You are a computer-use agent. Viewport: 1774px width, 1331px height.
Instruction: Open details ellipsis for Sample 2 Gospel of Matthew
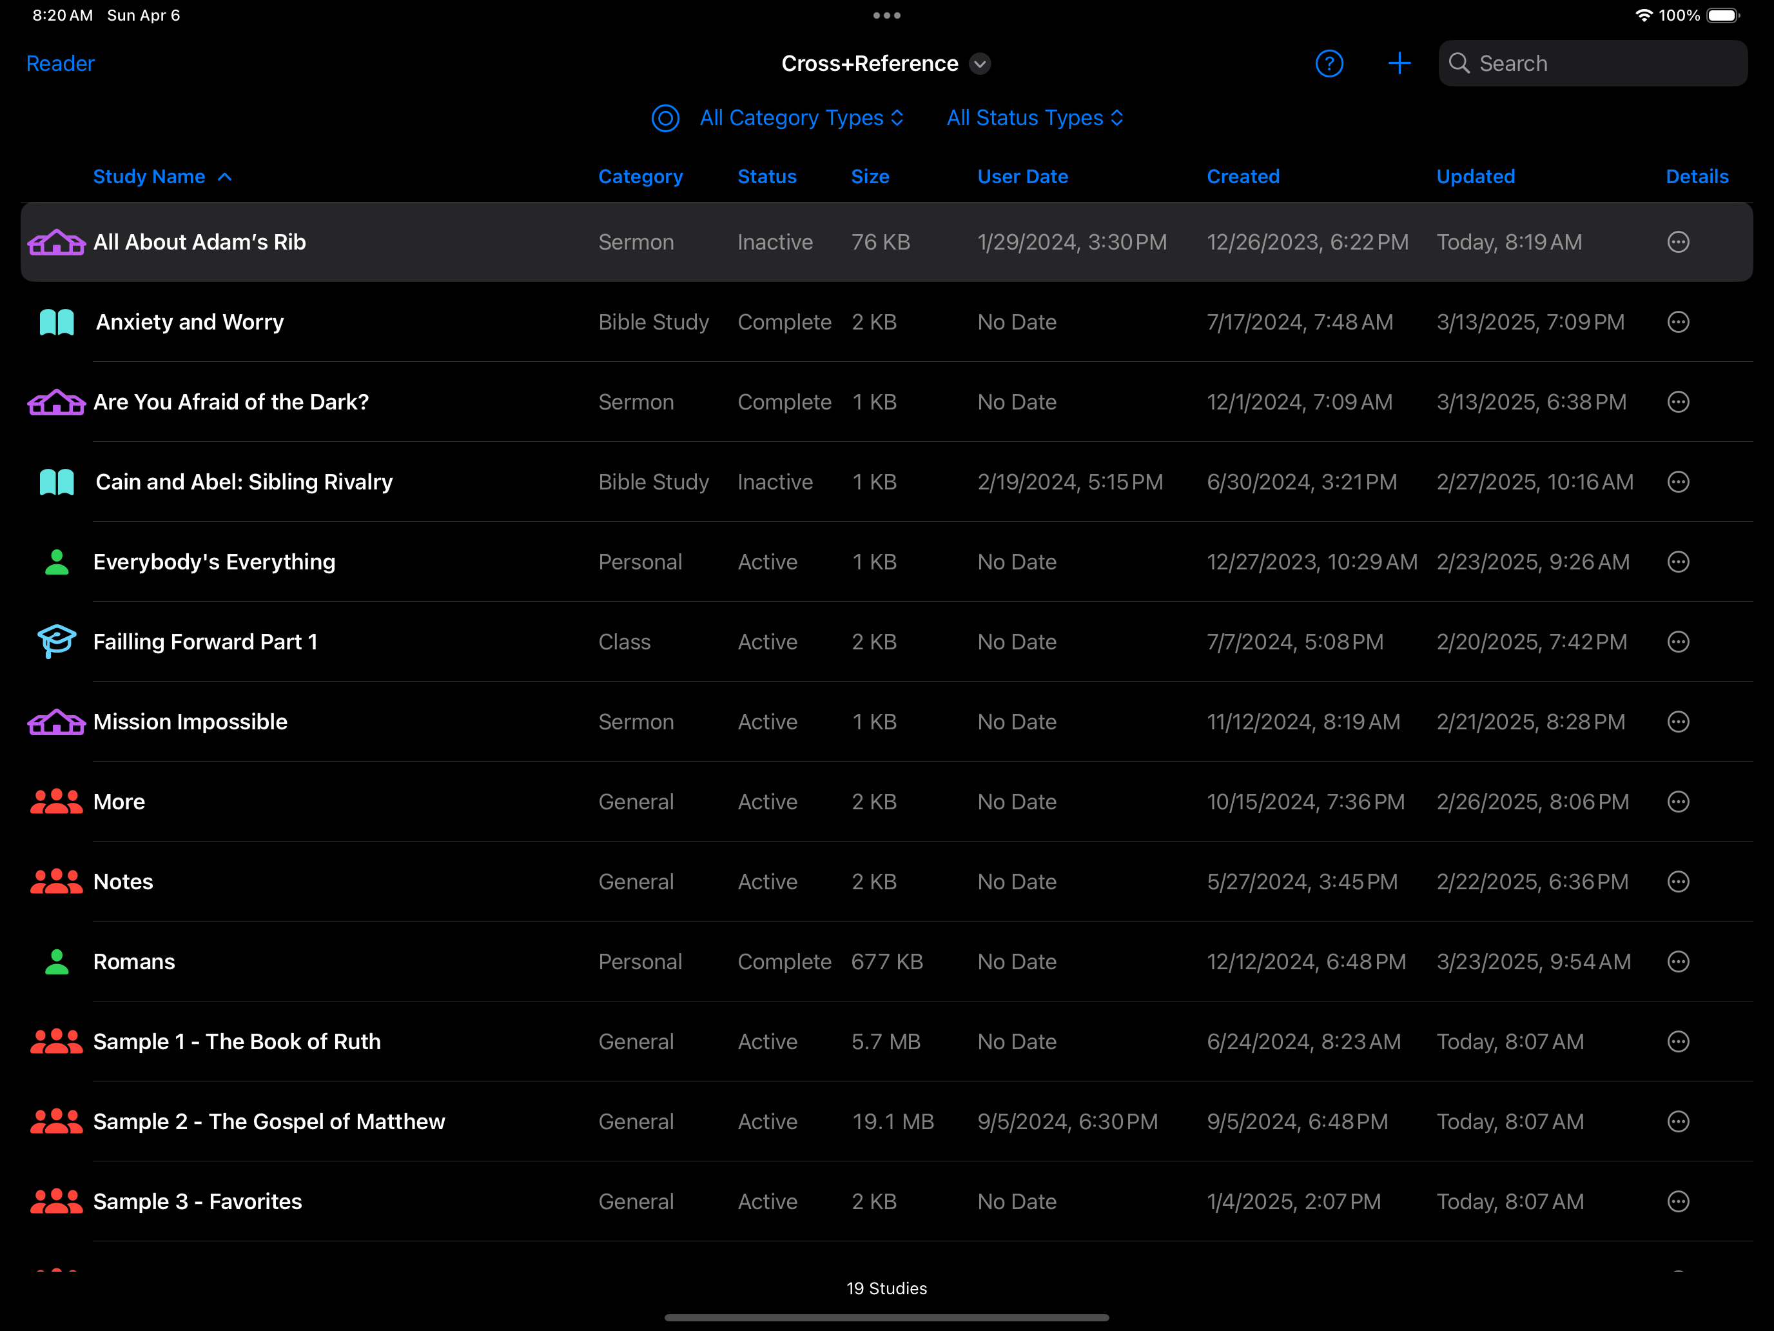(1678, 1121)
